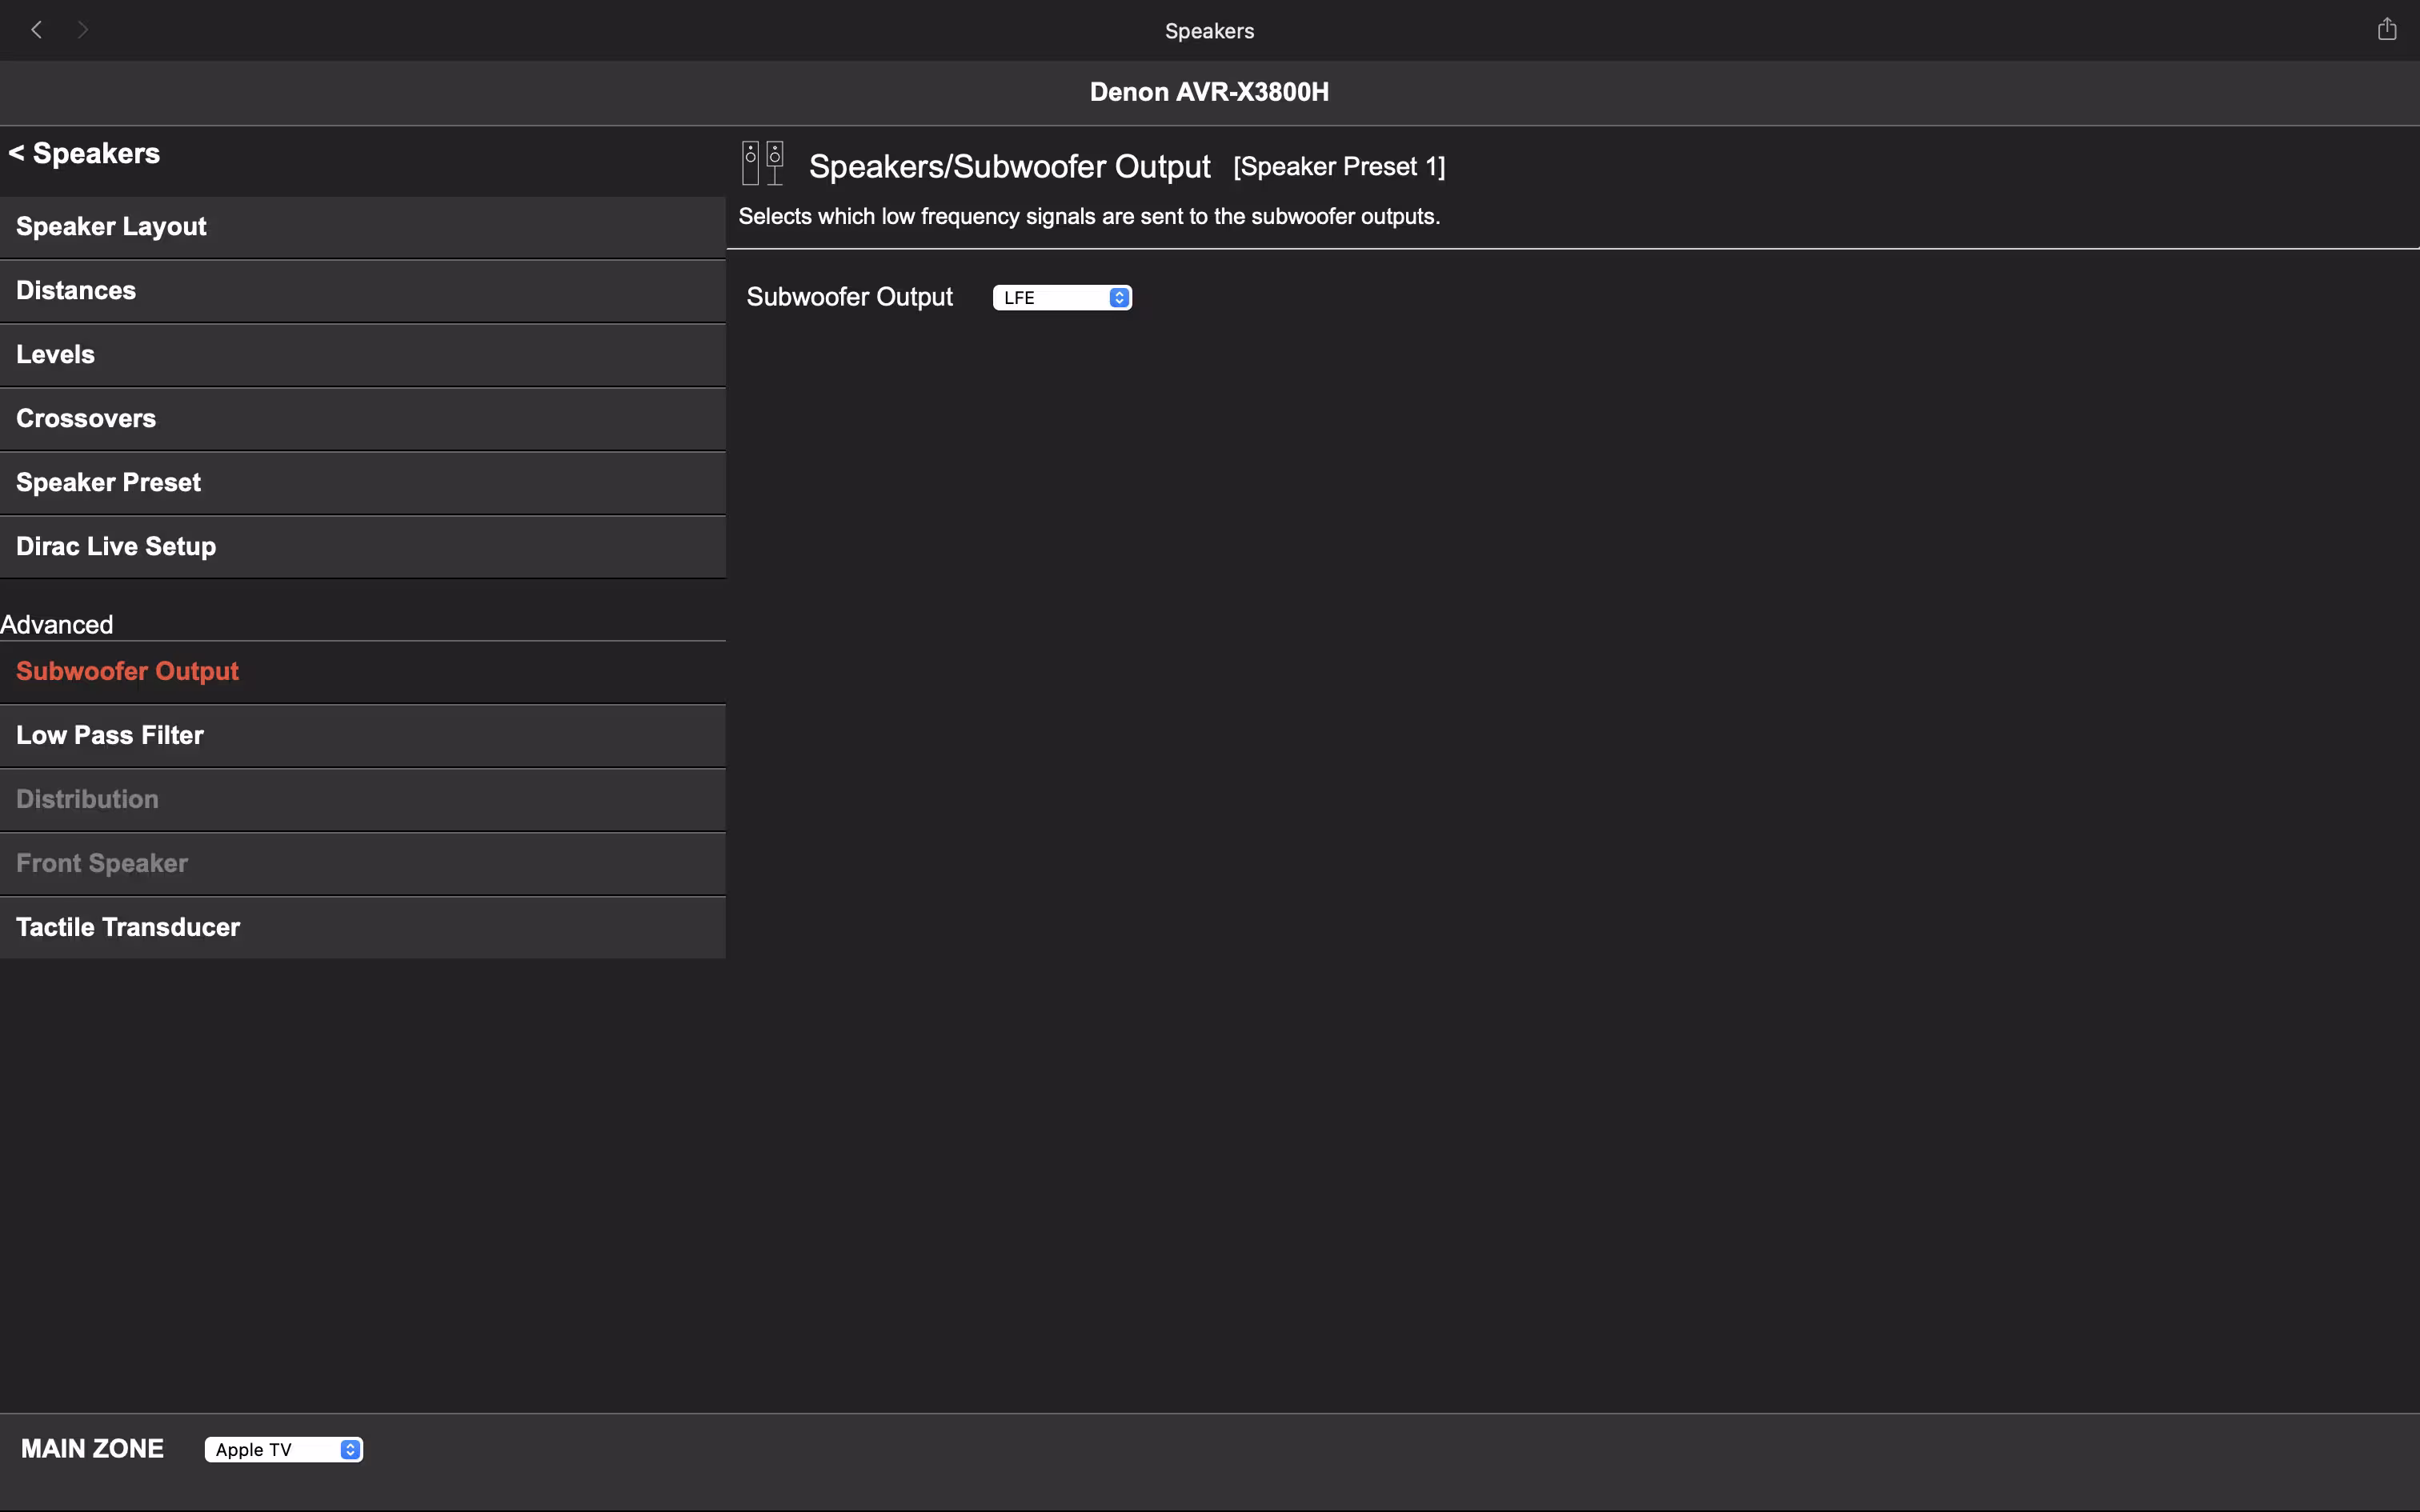Open the Speaker Preset page
The height and width of the screenshot is (1512, 2420).
pyautogui.click(x=108, y=483)
